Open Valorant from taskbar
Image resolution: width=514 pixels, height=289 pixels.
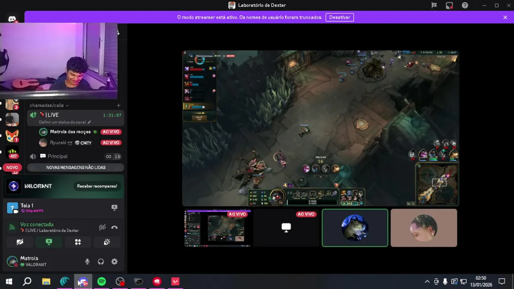pyautogui.click(x=175, y=281)
